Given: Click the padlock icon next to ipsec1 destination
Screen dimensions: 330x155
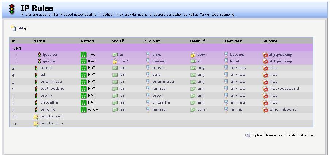Looking at the screenshot, I should pyautogui.click(x=193, y=55).
